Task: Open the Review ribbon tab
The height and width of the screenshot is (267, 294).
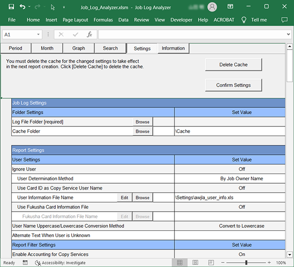Action: click(142, 20)
